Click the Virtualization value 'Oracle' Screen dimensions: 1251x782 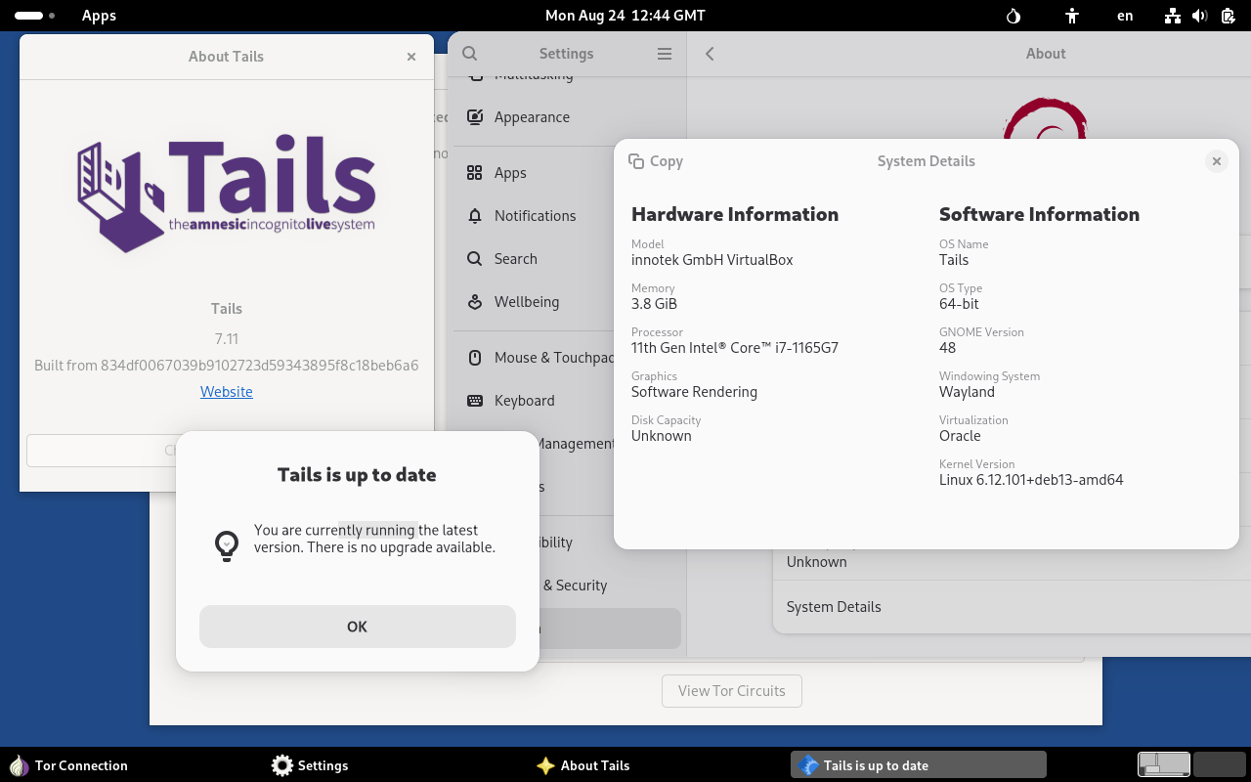[x=960, y=436]
